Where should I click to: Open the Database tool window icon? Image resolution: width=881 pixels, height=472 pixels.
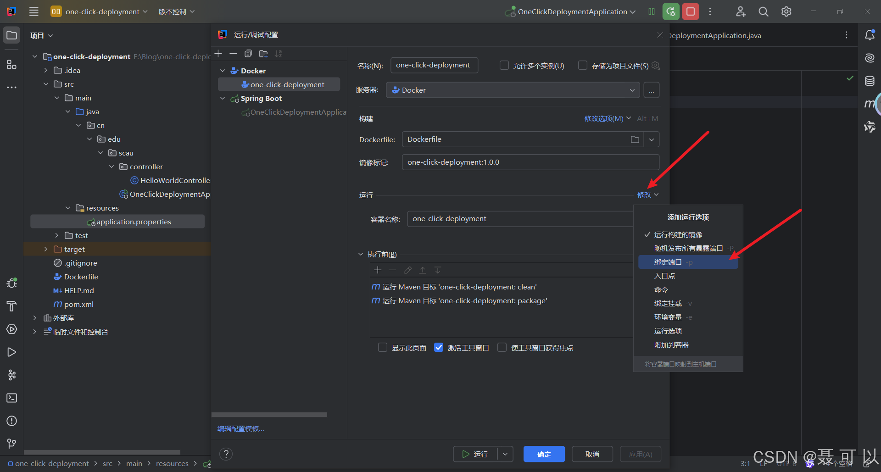(x=870, y=81)
